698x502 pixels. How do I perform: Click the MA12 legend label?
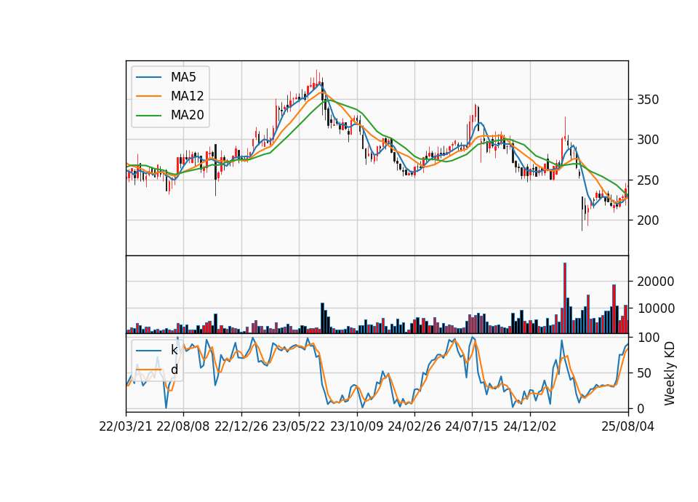click(x=187, y=96)
